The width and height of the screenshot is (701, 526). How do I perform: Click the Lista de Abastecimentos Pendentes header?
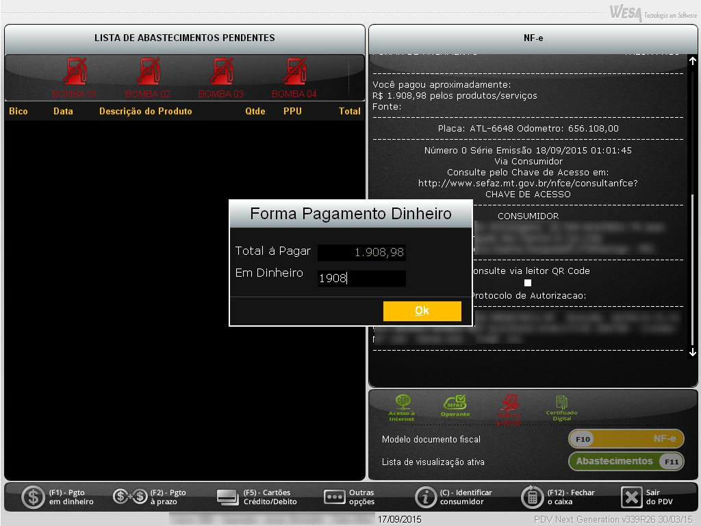coord(185,38)
